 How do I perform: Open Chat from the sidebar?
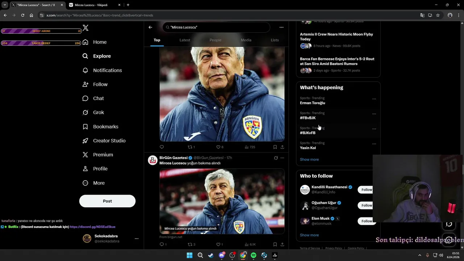point(93,98)
